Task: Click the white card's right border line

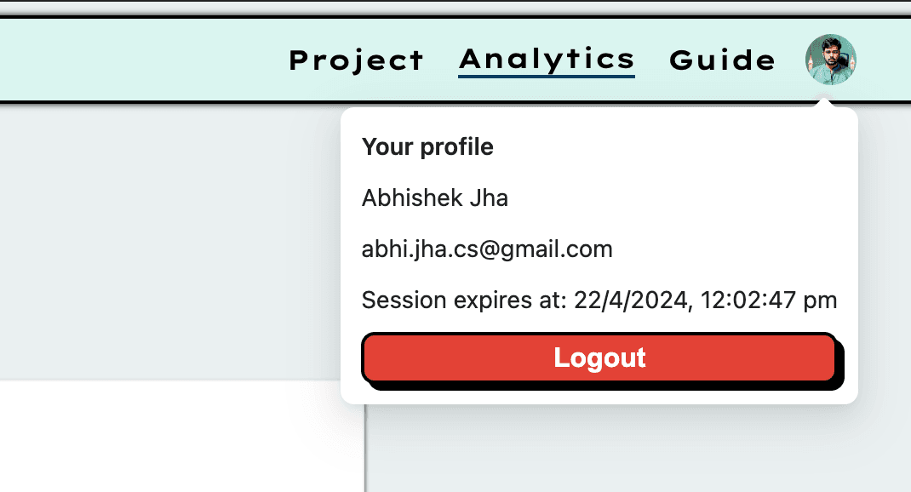Action: [365, 448]
